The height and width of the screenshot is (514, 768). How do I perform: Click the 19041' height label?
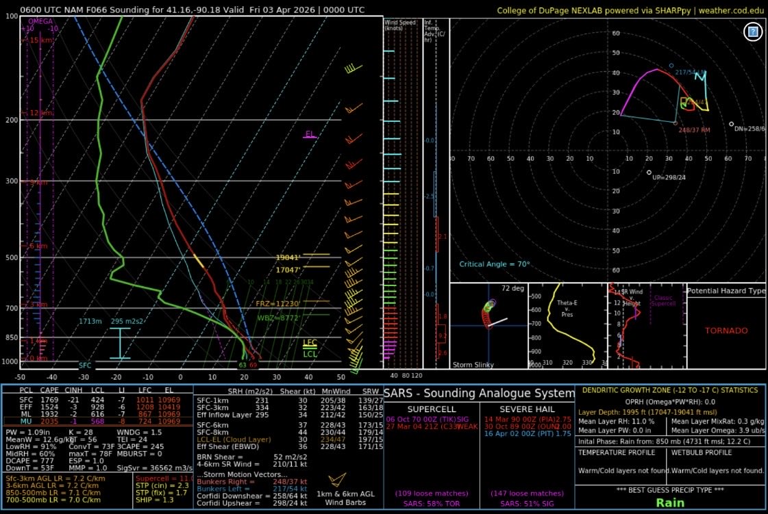pyautogui.click(x=288, y=257)
